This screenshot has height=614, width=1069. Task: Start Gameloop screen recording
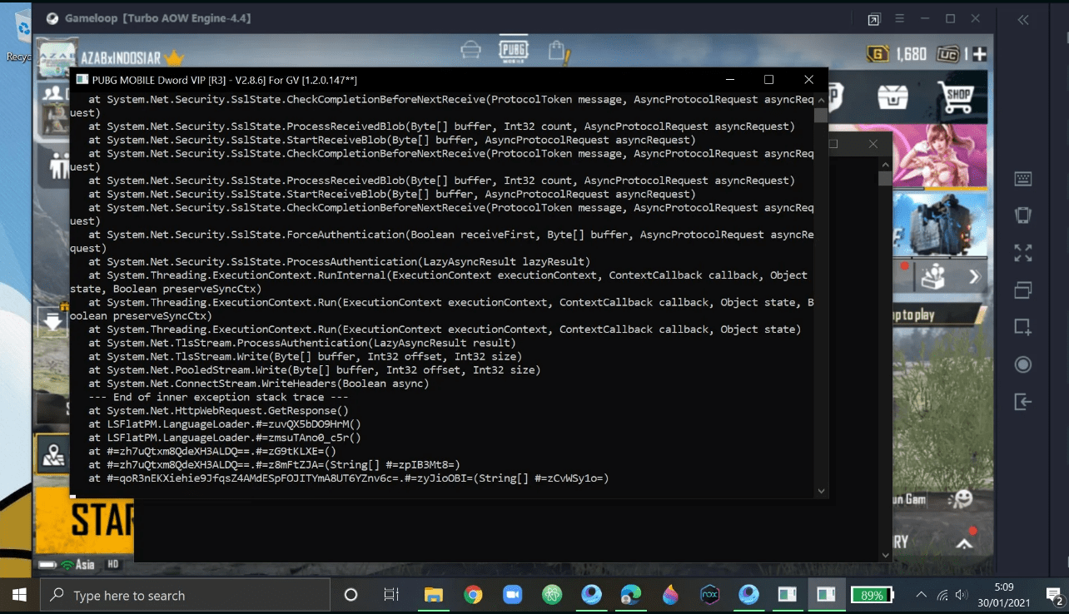click(x=1023, y=364)
